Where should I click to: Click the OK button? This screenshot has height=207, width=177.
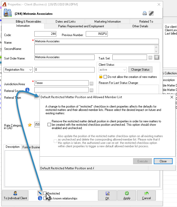(107, 196)
